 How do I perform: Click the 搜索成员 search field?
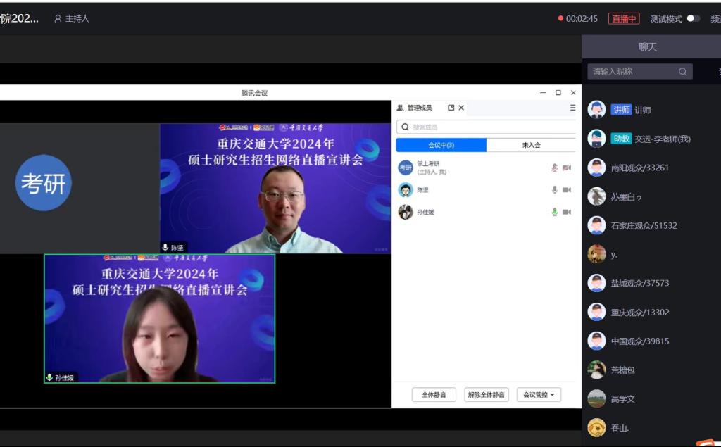tap(486, 127)
